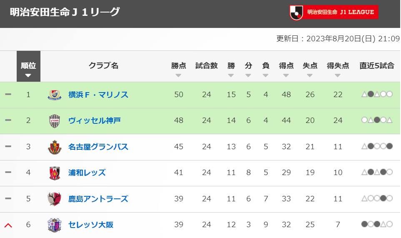Open セレッソ大阪 team link

(91, 225)
